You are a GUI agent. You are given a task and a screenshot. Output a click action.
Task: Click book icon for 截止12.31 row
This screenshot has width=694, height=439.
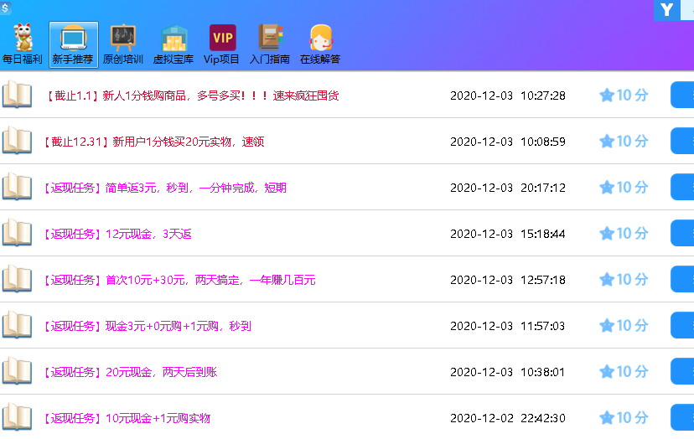17,140
